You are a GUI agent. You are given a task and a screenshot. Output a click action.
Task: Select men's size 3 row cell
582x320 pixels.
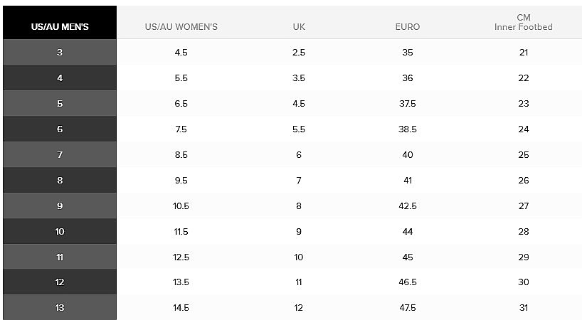point(60,52)
